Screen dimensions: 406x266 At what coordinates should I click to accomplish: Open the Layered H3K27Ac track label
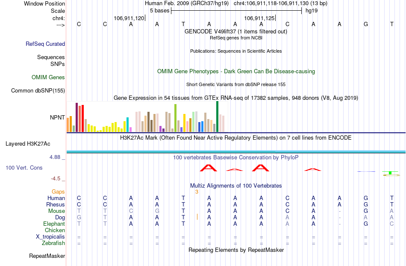[x=28, y=144]
